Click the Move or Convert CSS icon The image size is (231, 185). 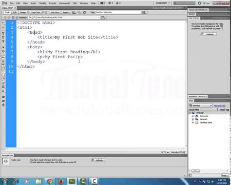click(x=3, y=91)
